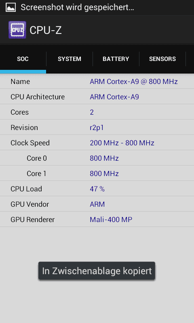This screenshot has height=323, width=194.
Task: Tap the Name label in the list
Action: pos(20,82)
